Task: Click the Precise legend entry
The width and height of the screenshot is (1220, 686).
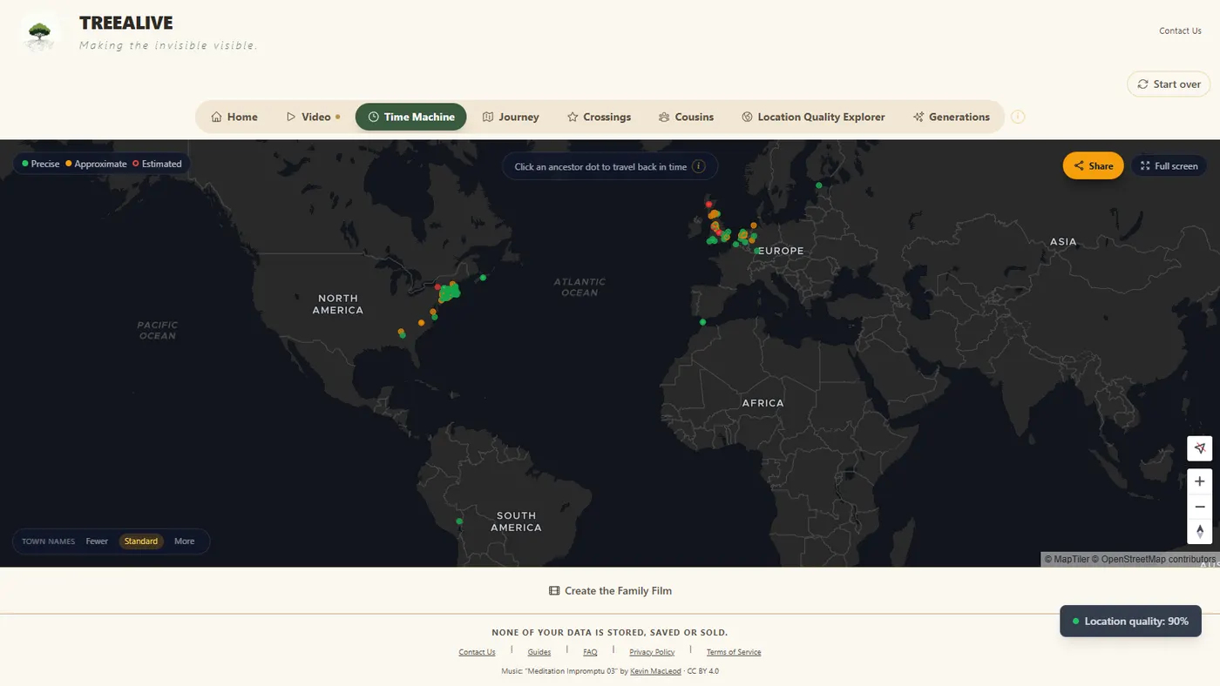Action: click(41, 164)
